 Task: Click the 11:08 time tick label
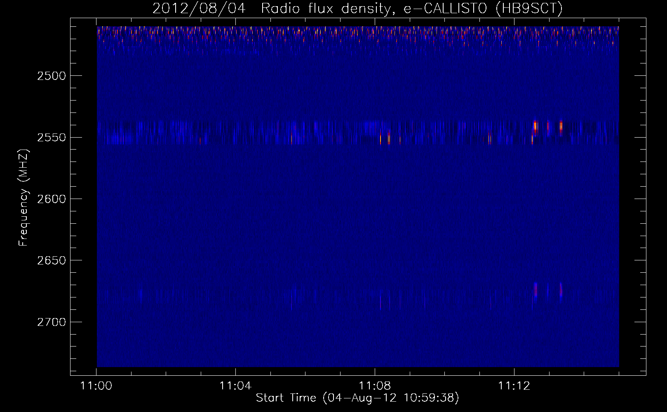375,386
